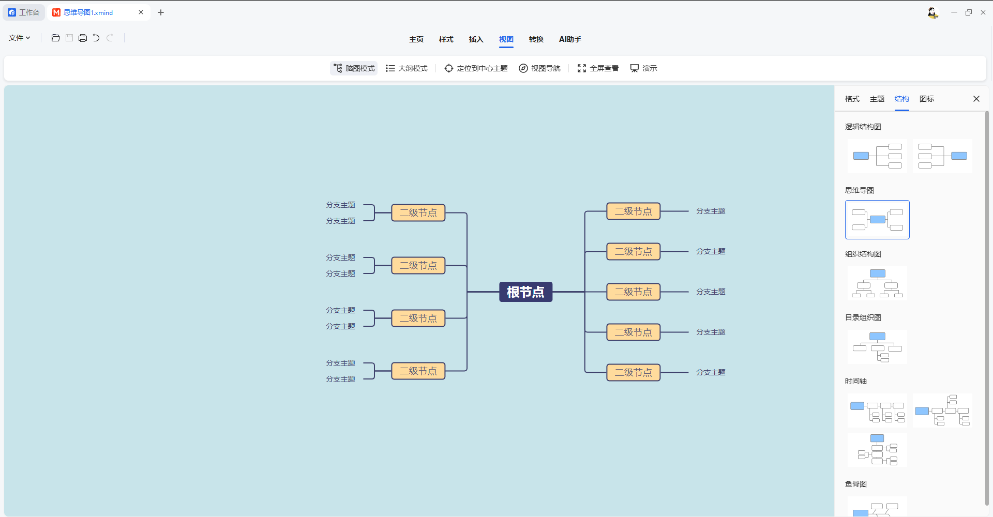Open the 主页 menu tab
Screen dimensions: 993x517
pyautogui.click(x=416, y=39)
